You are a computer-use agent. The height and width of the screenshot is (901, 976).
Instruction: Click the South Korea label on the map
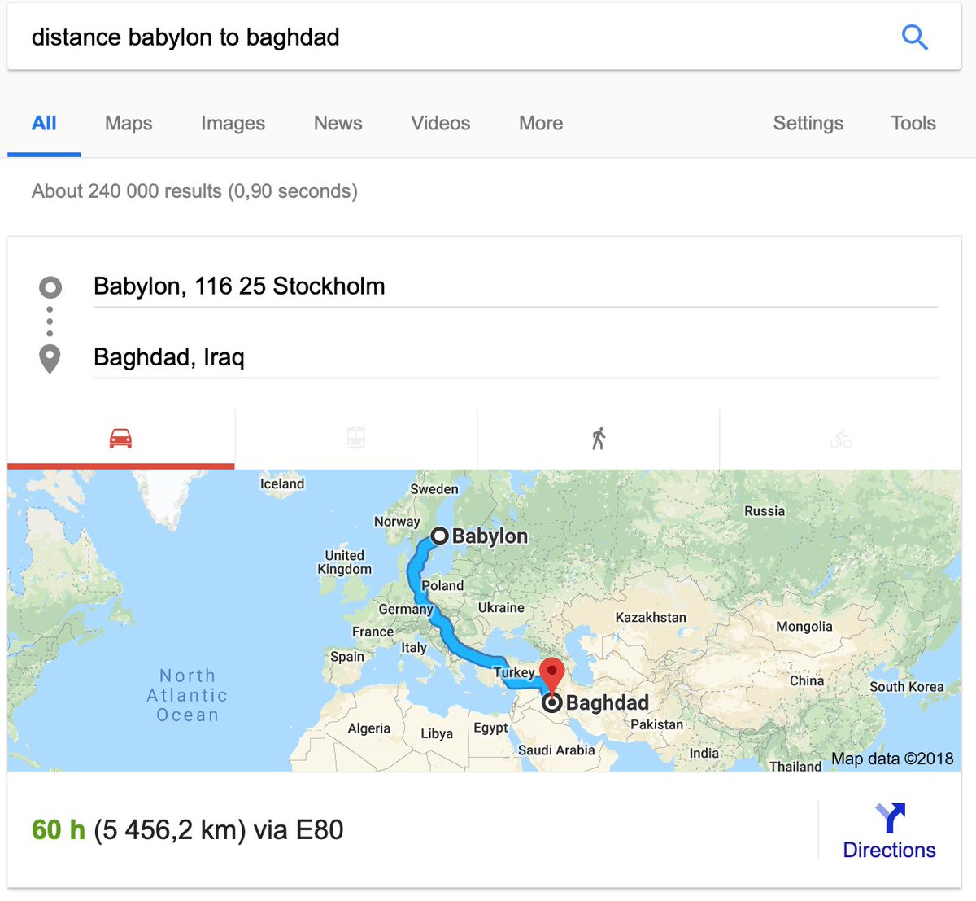click(907, 686)
